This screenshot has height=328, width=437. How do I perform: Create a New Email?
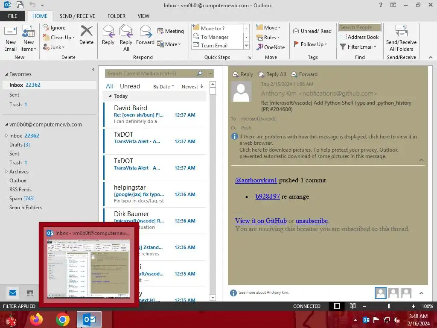pos(10,38)
